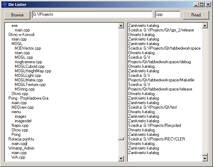
Task: Select MDDraw.cpp line
Action: tap(23, 107)
